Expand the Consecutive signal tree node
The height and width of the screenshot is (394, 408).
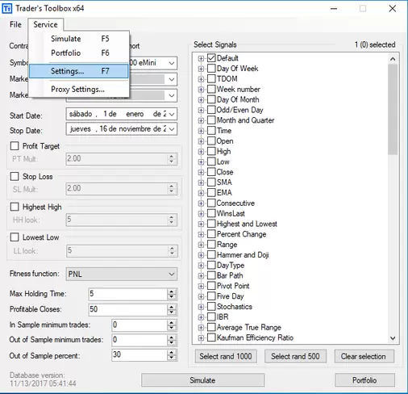pos(201,203)
